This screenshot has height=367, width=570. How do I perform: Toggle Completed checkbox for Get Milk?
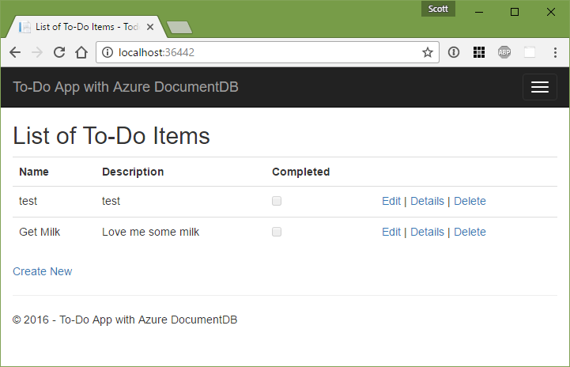pyautogui.click(x=277, y=232)
